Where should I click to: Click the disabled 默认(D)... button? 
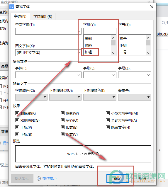(x=22, y=178)
